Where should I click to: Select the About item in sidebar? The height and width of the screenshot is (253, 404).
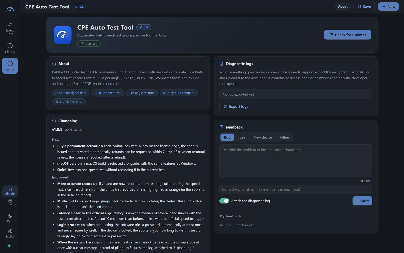10,66
